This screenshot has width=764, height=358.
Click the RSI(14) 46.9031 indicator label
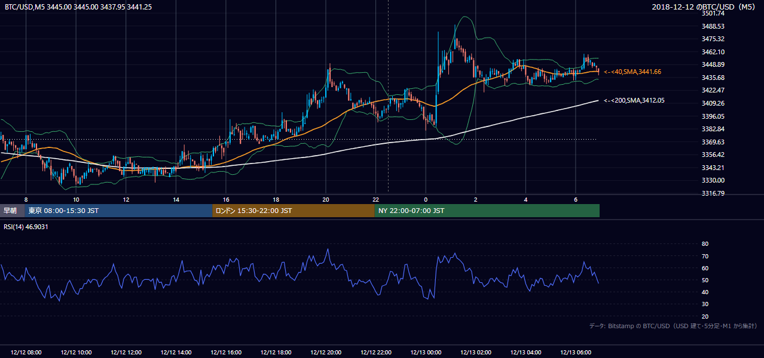coord(26,226)
